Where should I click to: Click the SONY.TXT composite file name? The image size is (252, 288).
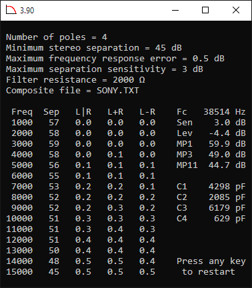coord(118,91)
